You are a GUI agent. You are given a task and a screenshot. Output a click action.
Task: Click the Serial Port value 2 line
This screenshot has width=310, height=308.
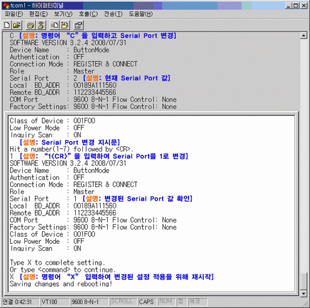(90, 78)
